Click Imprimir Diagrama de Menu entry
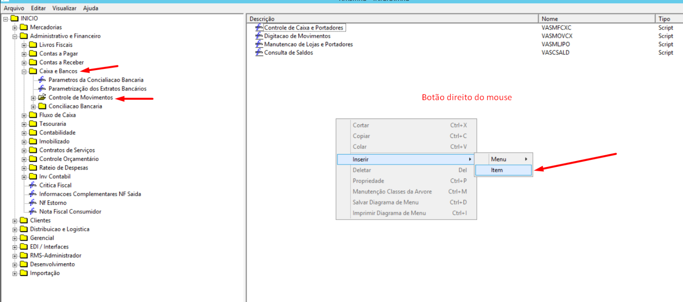The width and height of the screenshot is (683, 302). [406, 213]
